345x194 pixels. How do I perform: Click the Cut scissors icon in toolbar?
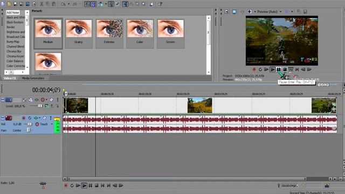coord(42,4)
